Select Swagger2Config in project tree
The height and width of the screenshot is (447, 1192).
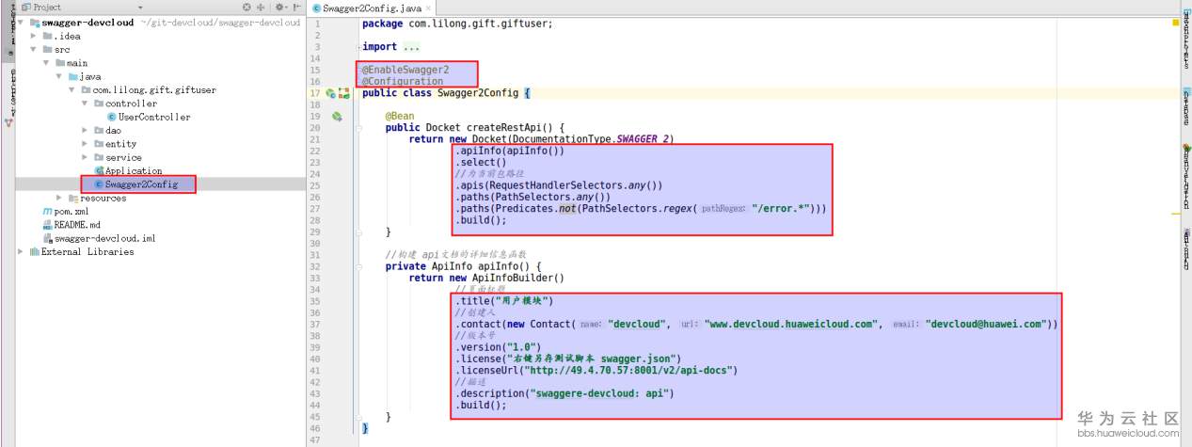[x=141, y=184]
